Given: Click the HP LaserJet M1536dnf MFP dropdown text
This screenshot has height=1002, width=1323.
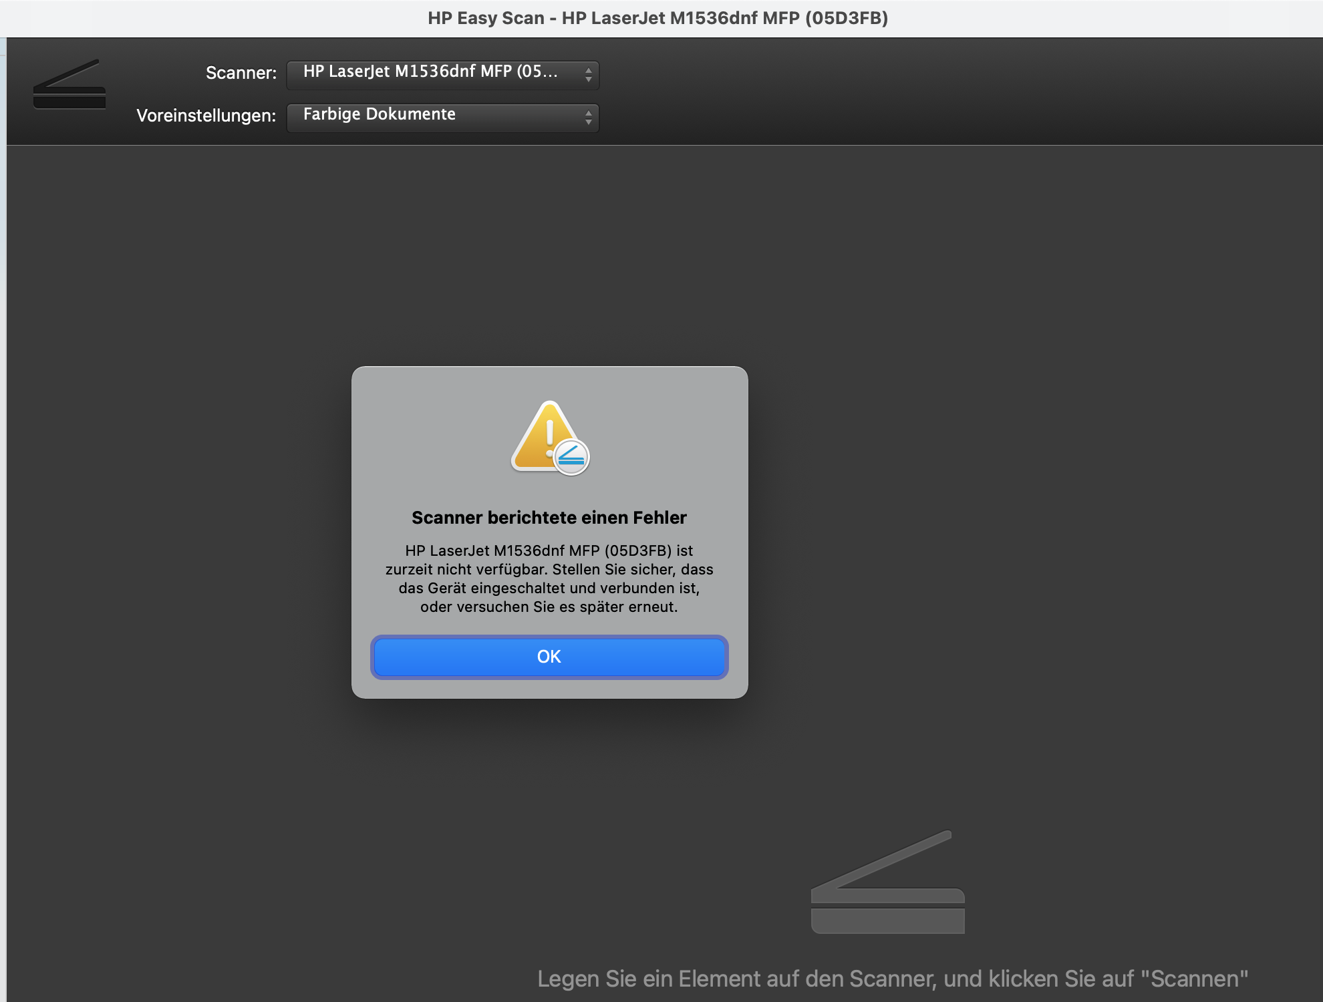Looking at the screenshot, I should pos(431,73).
